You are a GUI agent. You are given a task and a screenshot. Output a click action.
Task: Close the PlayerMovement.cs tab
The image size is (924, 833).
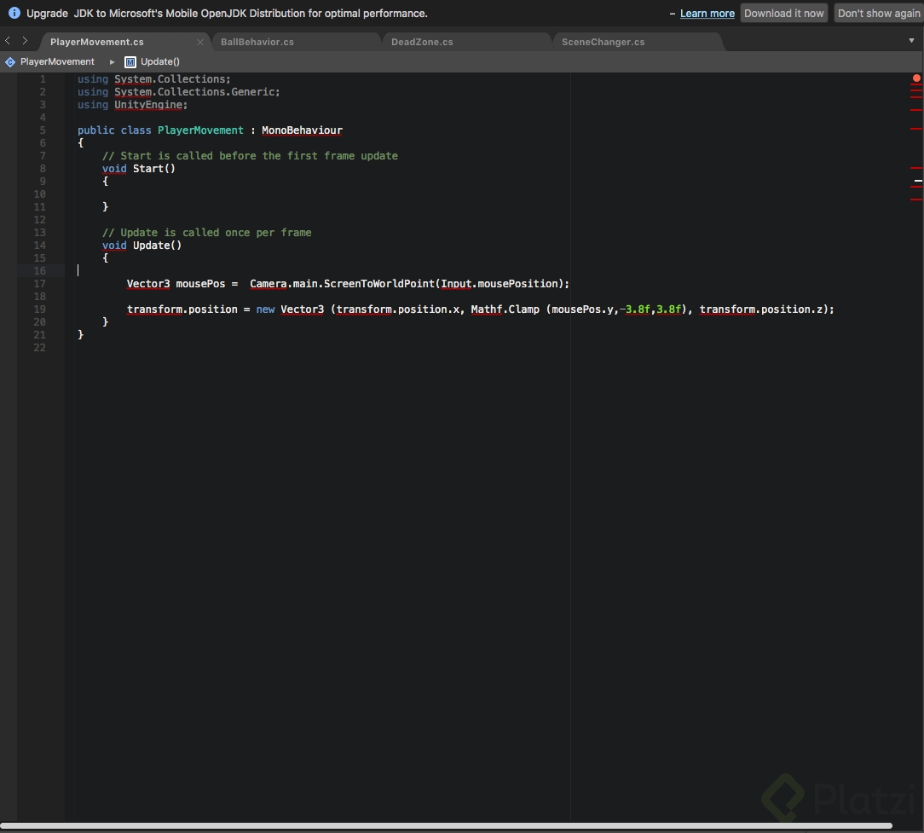coord(200,42)
